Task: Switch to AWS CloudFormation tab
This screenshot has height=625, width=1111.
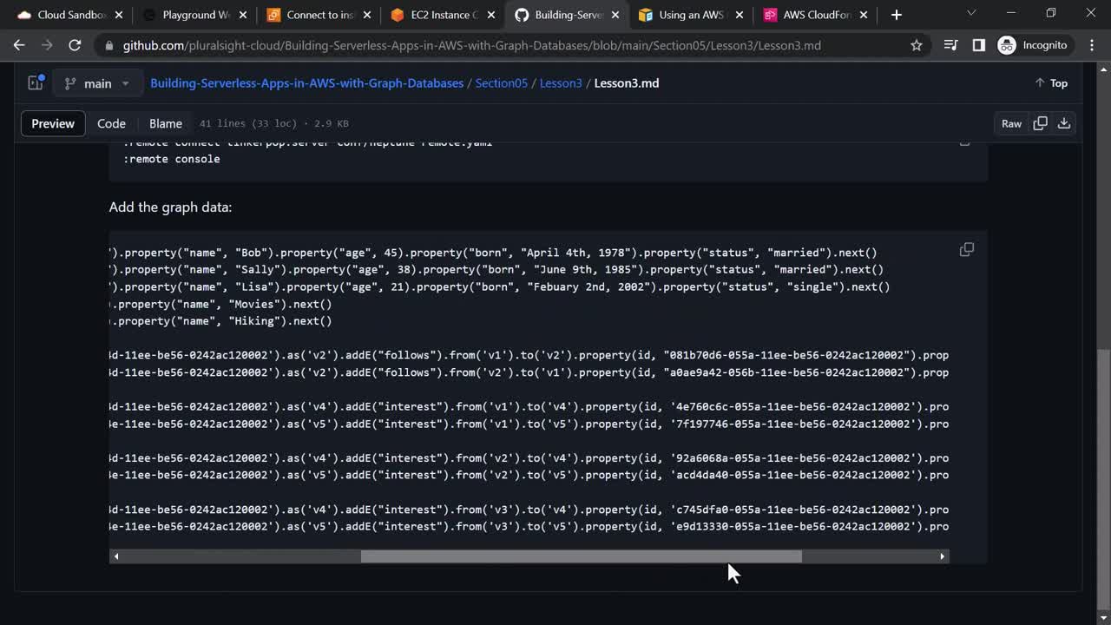Action: 816,15
